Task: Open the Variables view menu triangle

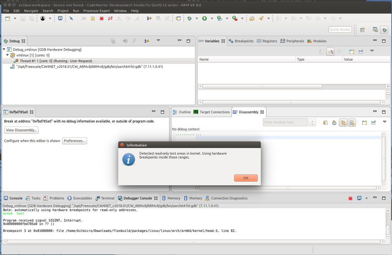Action: point(372,51)
